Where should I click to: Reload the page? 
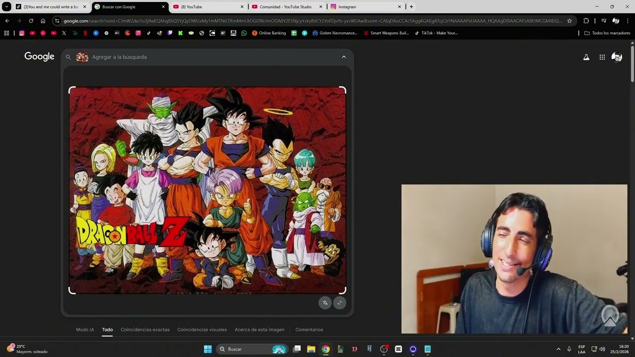click(x=31, y=21)
